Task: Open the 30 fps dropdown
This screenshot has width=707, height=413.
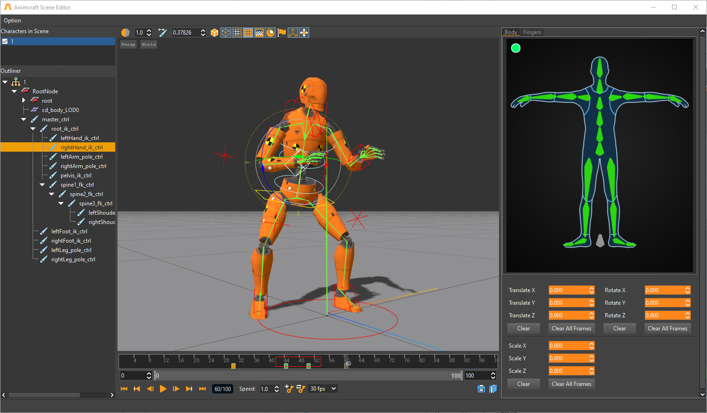Action: click(x=323, y=389)
